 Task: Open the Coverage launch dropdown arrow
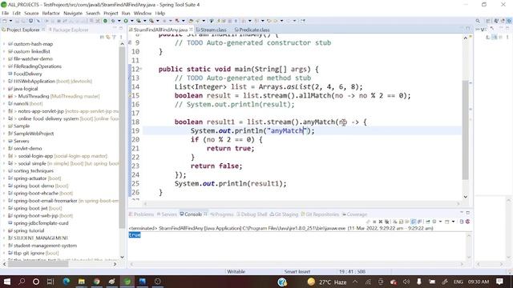coord(145,21)
